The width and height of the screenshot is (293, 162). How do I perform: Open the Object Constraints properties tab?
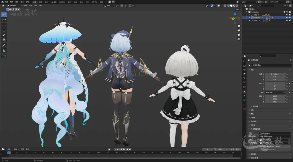[x=244, y=100]
